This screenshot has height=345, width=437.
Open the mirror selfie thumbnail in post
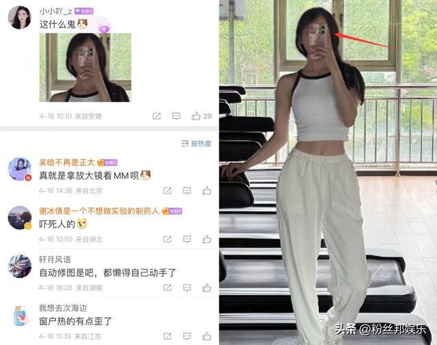click(85, 67)
